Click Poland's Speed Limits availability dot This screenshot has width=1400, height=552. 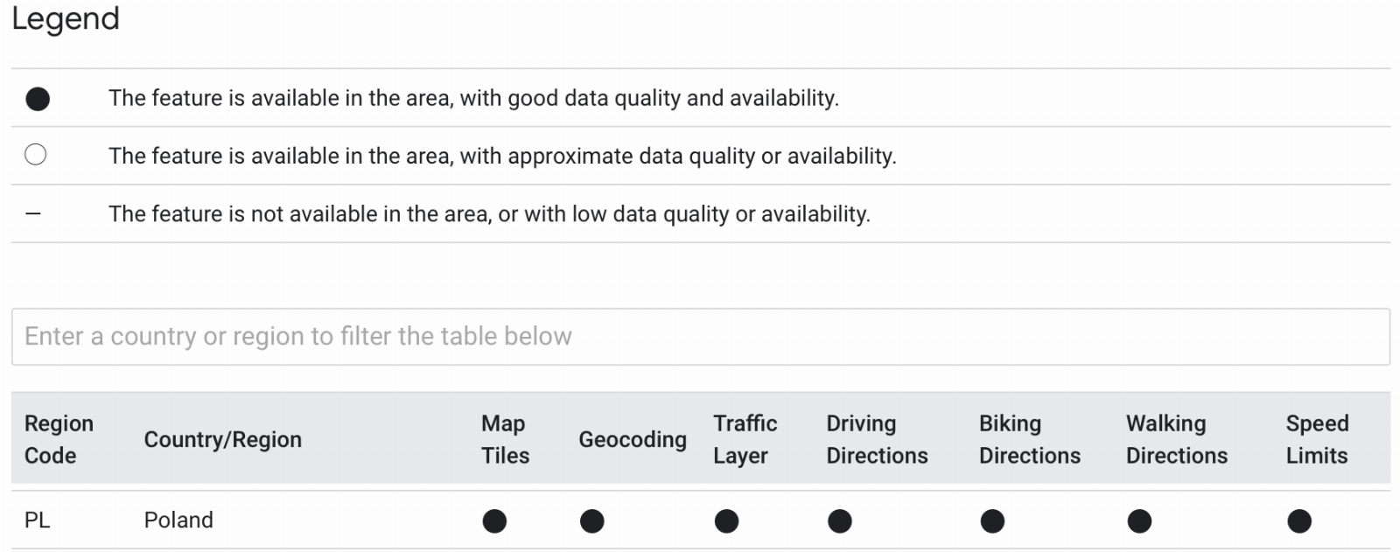tap(1299, 521)
